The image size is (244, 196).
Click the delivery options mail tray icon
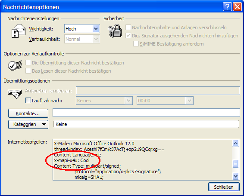coord(15,94)
